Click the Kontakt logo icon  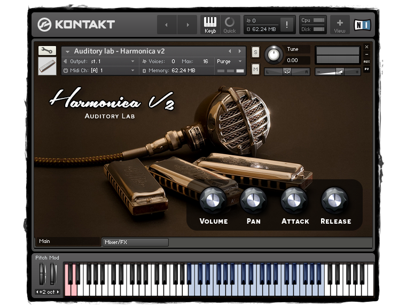pyautogui.click(x=44, y=25)
